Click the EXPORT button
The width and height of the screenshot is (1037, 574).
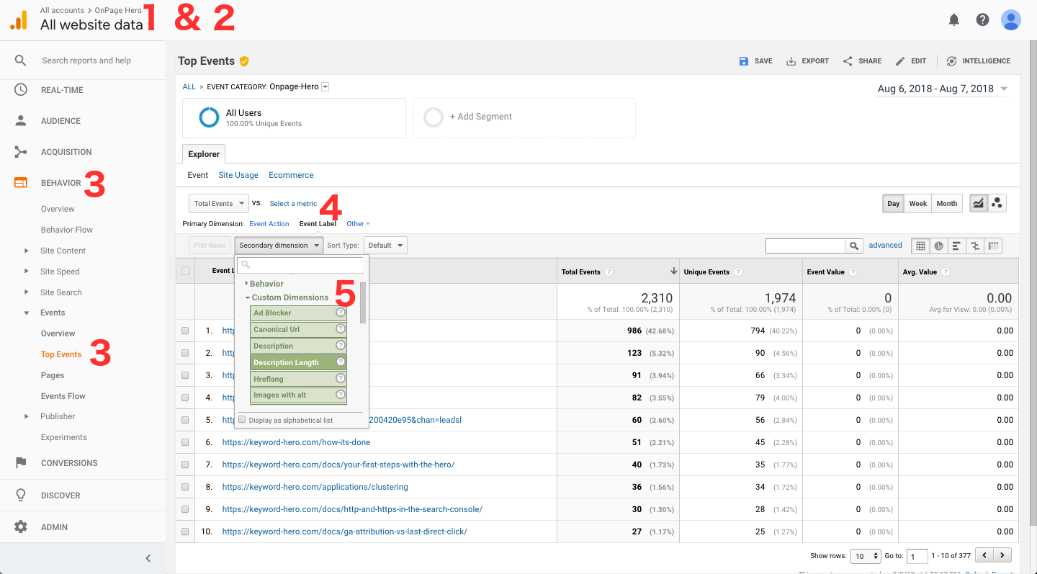click(807, 61)
